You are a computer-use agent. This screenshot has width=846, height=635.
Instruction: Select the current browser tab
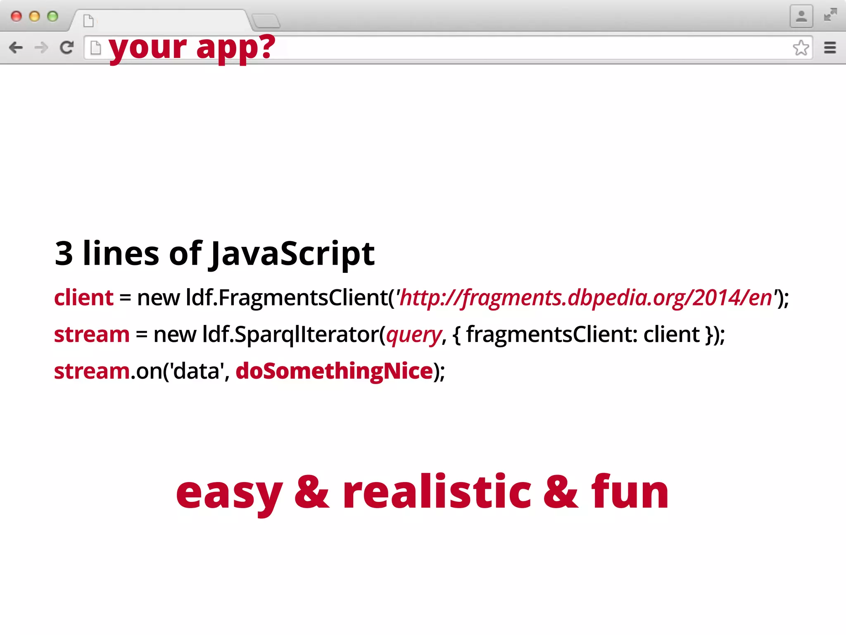(161, 20)
